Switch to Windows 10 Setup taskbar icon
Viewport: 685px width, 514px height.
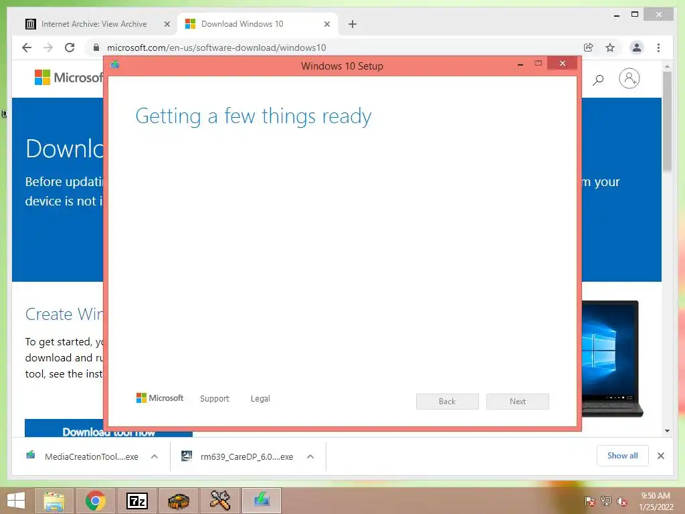tap(262, 501)
